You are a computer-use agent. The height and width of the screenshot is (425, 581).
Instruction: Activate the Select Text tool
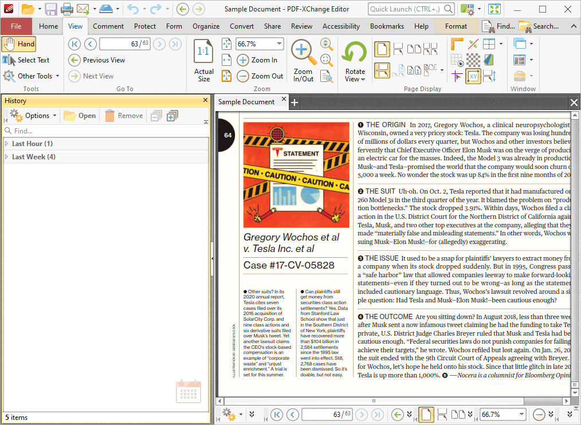pos(26,60)
